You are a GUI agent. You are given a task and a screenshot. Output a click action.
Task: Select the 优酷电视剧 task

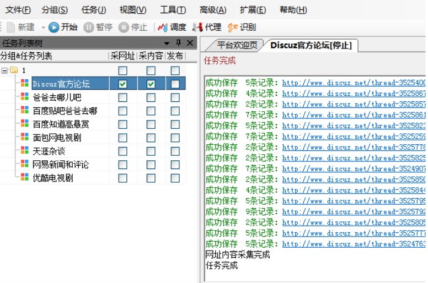(53, 178)
